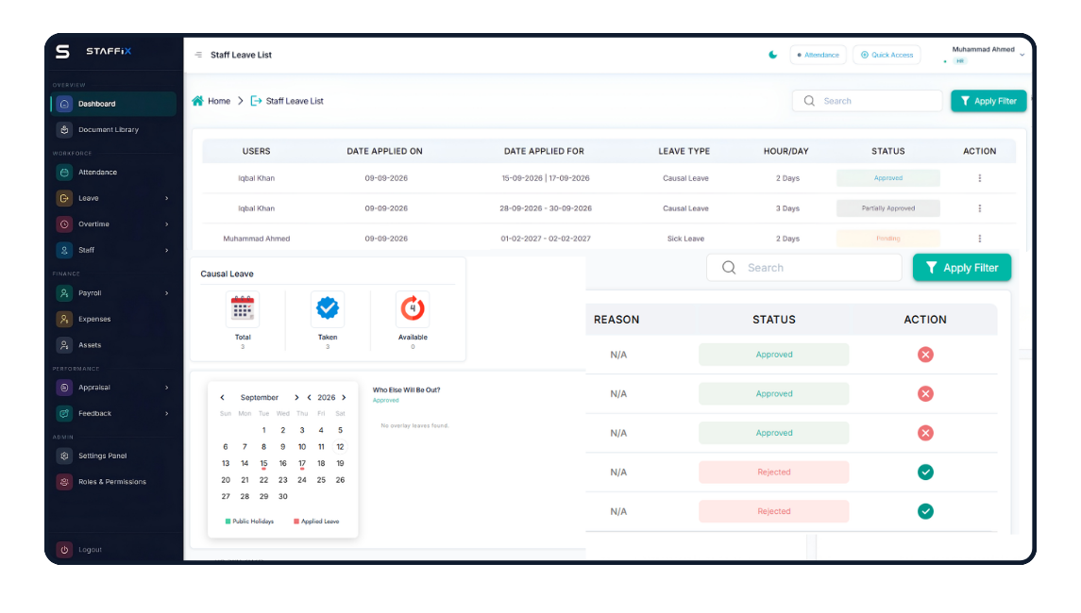Expand the Staff submenu chevron
This screenshot has height=613, width=1081.
point(167,251)
